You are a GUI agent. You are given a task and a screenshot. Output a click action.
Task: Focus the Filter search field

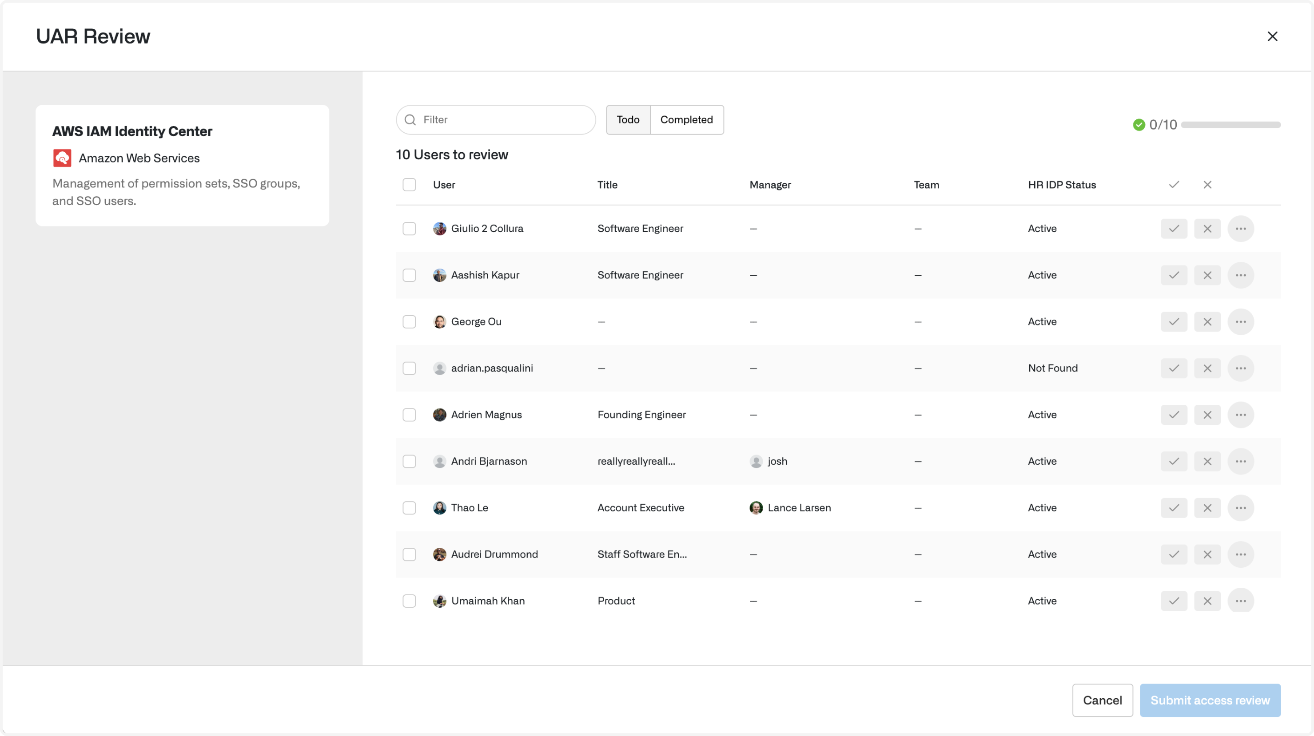[502, 120]
